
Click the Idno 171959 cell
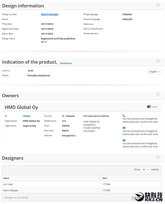[106, 190]
